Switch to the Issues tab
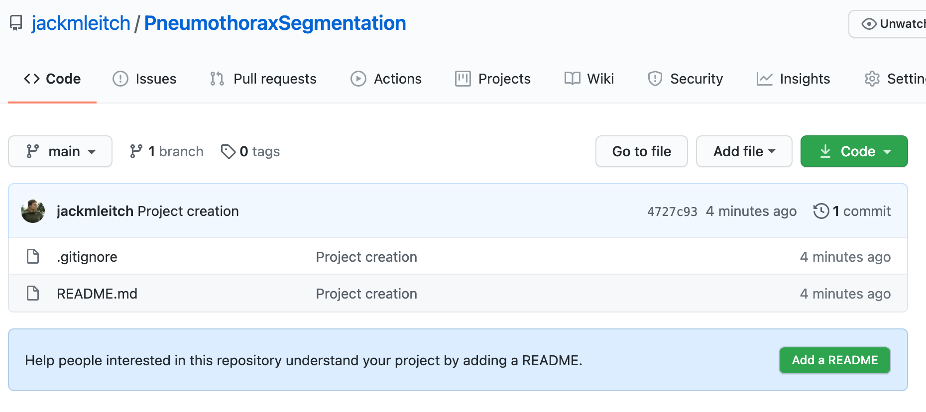This screenshot has width=926, height=412. click(x=144, y=79)
